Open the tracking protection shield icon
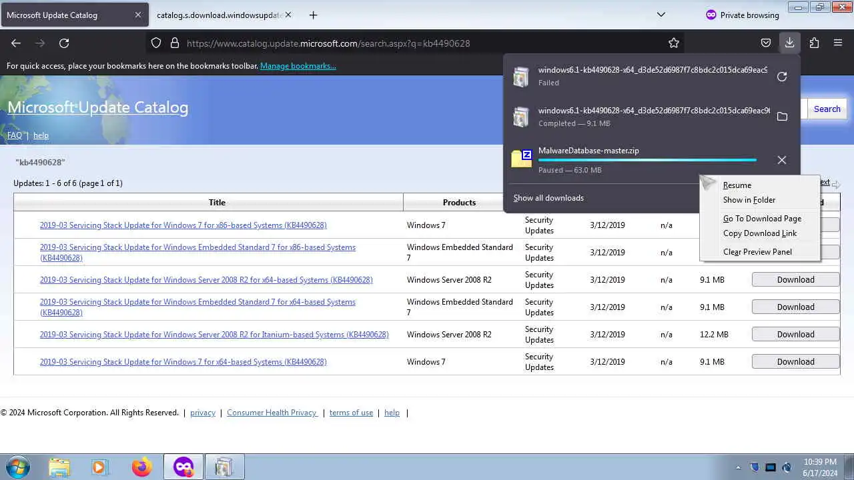 coord(156,43)
